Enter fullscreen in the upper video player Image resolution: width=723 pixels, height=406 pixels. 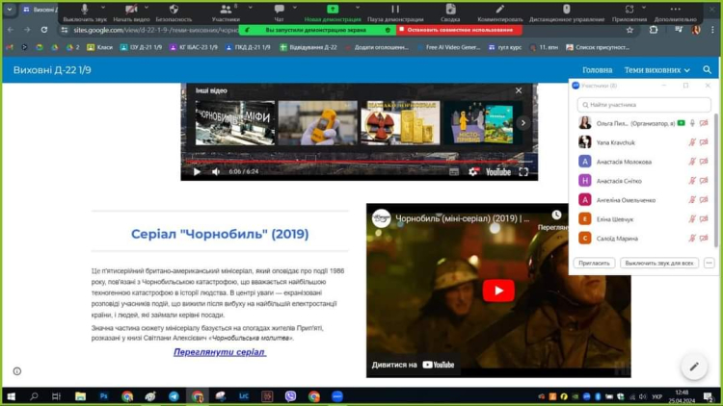pyautogui.click(x=523, y=172)
